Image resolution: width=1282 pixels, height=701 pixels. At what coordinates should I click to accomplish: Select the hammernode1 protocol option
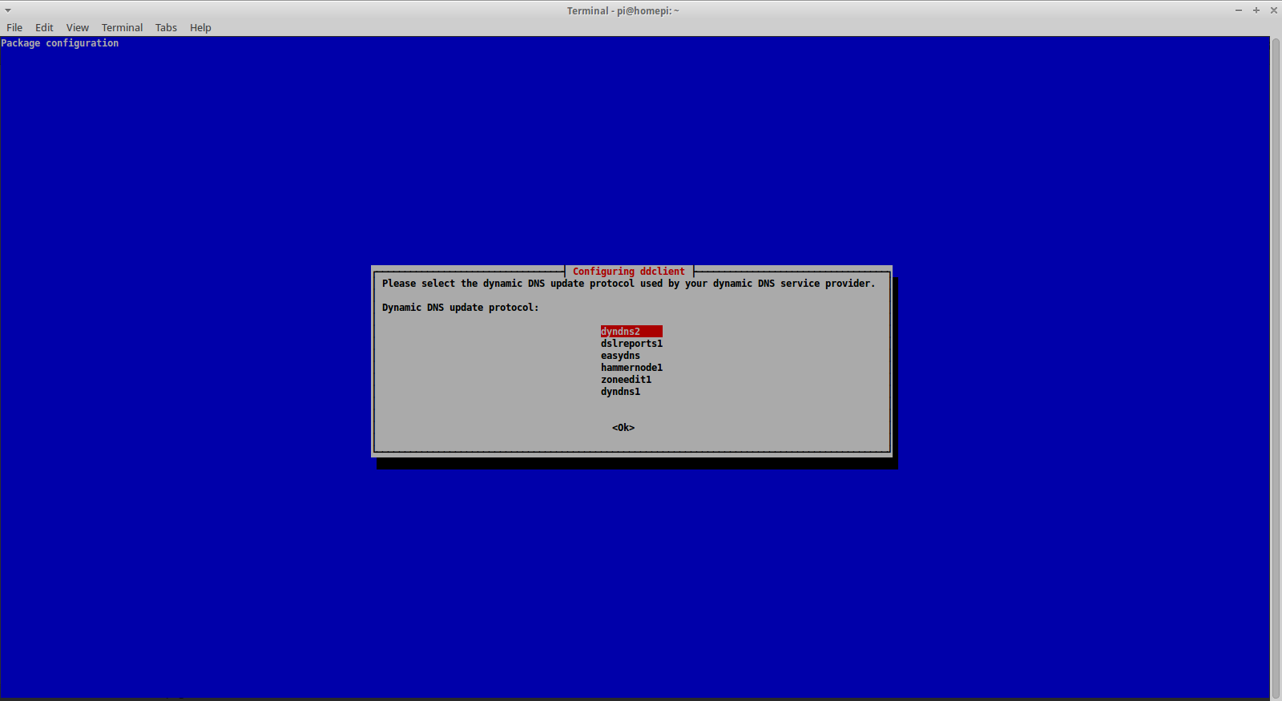pyautogui.click(x=631, y=368)
